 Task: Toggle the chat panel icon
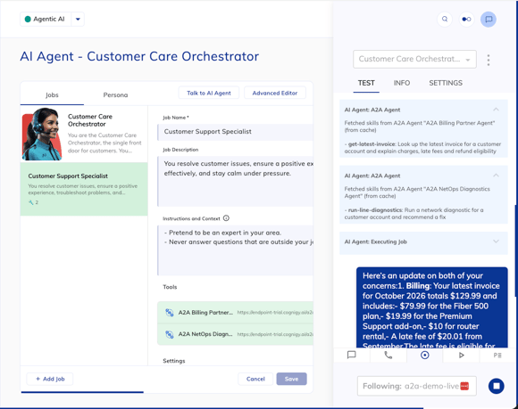click(489, 19)
